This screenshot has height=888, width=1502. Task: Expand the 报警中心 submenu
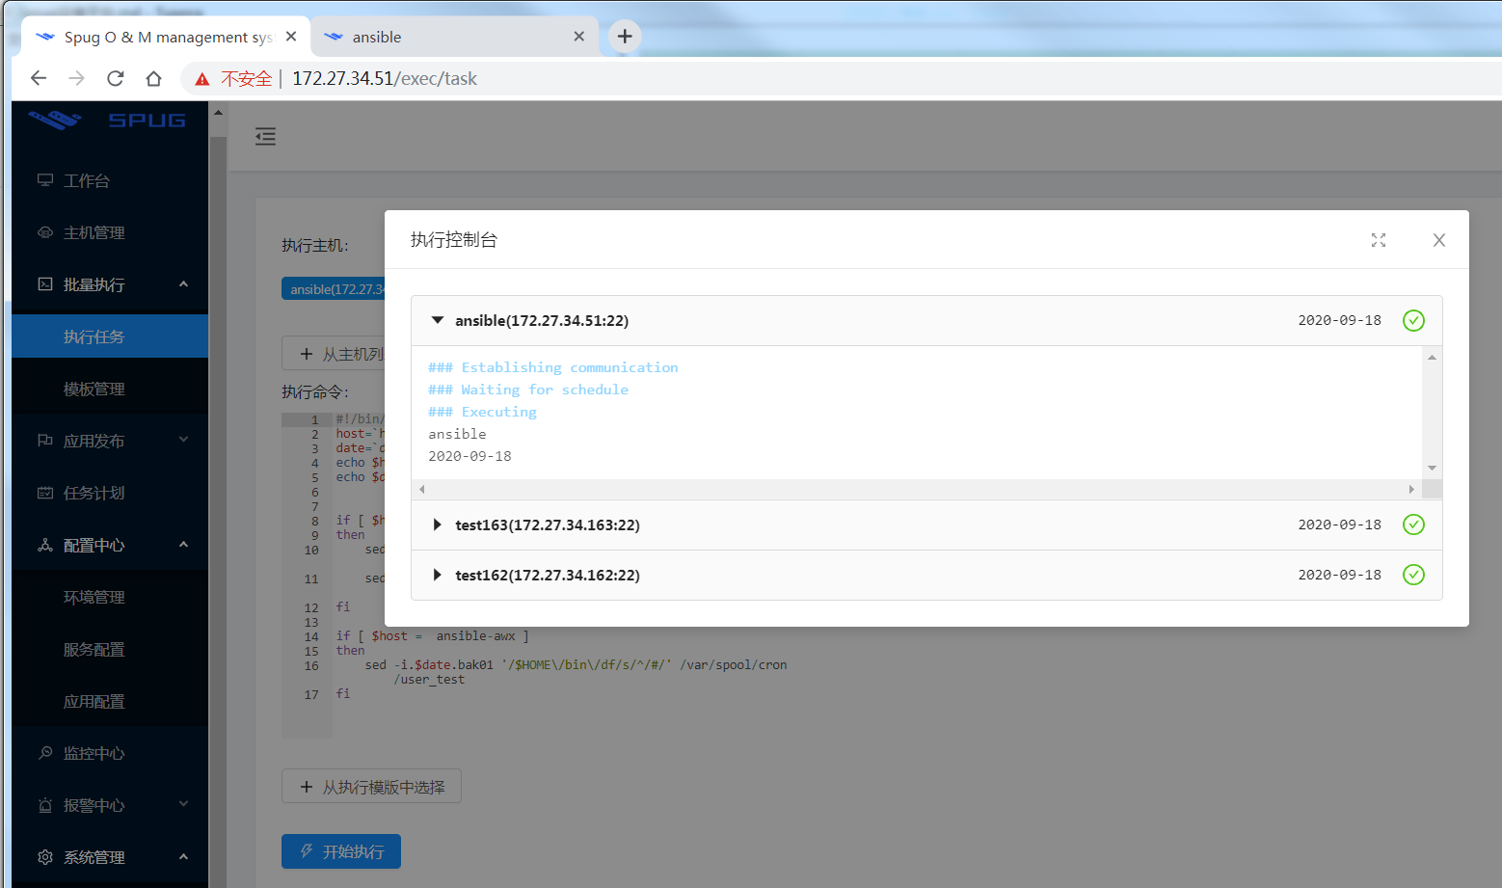pos(110,805)
